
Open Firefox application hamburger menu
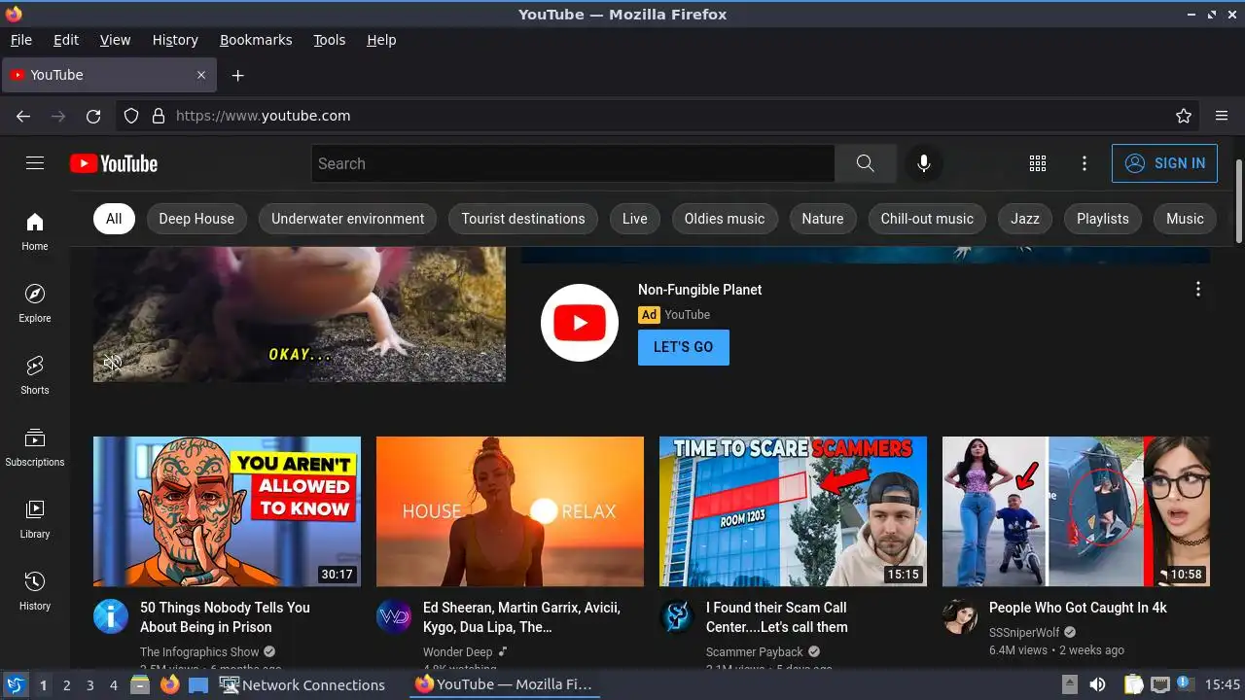pyautogui.click(x=1222, y=116)
